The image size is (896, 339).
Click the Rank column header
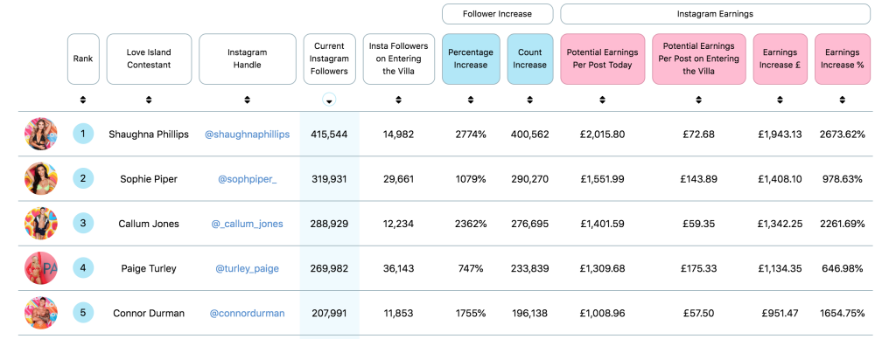pos(83,59)
